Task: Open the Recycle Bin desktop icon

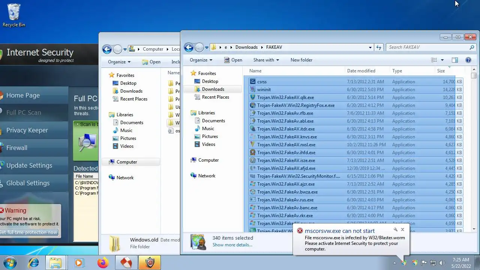Action: pyautogui.click(x=14, y=16)
